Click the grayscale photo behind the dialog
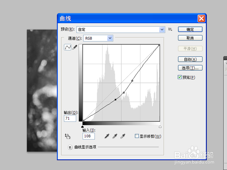The width and height of the screenshot is (227, 170). [x=42, y=90]
